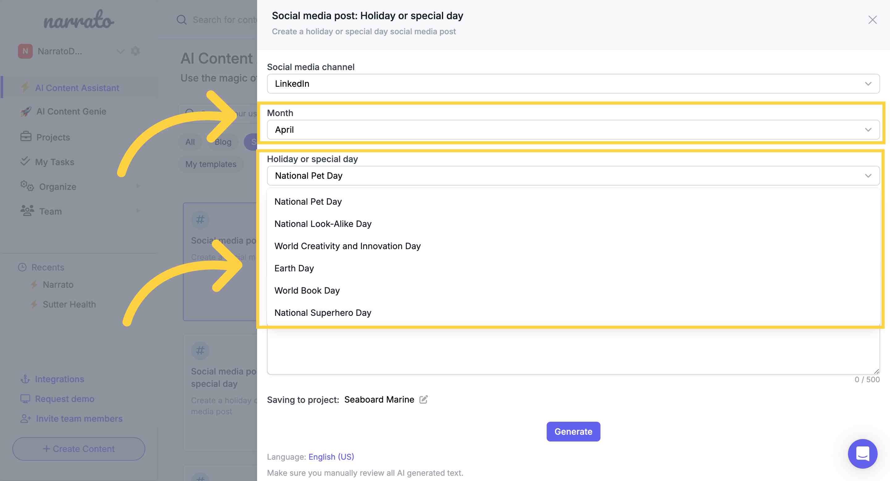
Task: Click hashtag icon on the holiday post card
Action: point(200,351)
